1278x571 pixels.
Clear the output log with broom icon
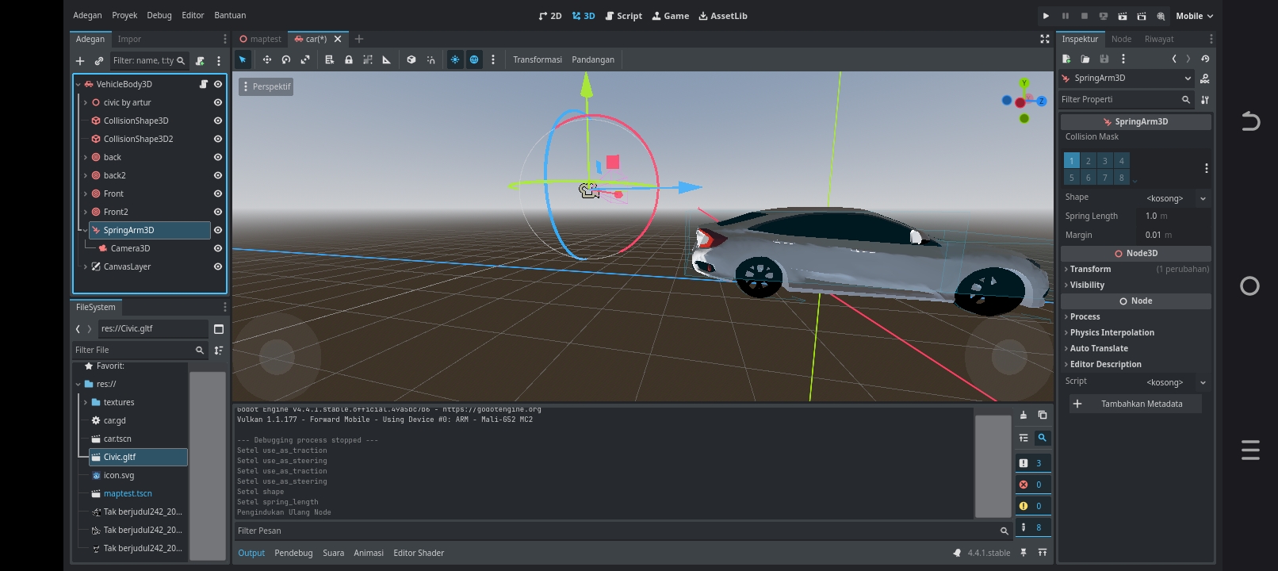[1024, 415]
